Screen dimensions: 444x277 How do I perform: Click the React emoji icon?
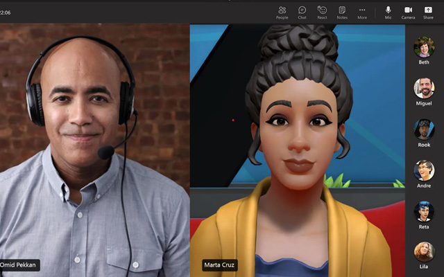tap(322, 12)
